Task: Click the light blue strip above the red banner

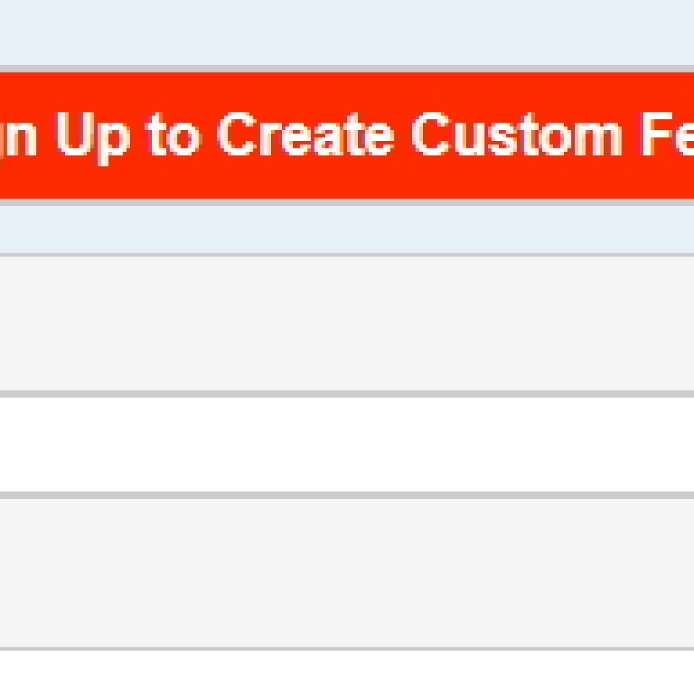Action: click(347, 33)
